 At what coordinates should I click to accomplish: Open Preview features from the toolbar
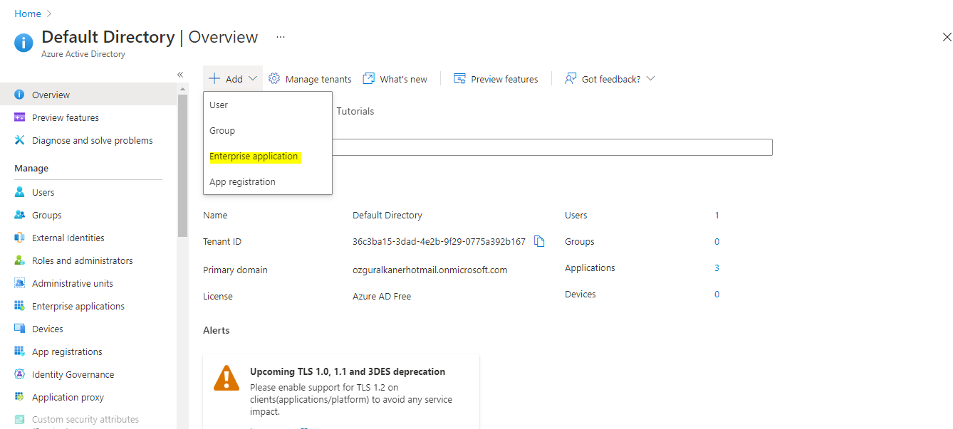point(496,79)
